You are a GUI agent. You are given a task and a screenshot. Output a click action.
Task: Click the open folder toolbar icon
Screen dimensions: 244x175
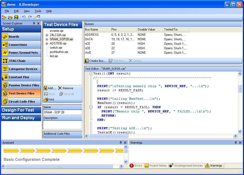click(x=10, y=17)
